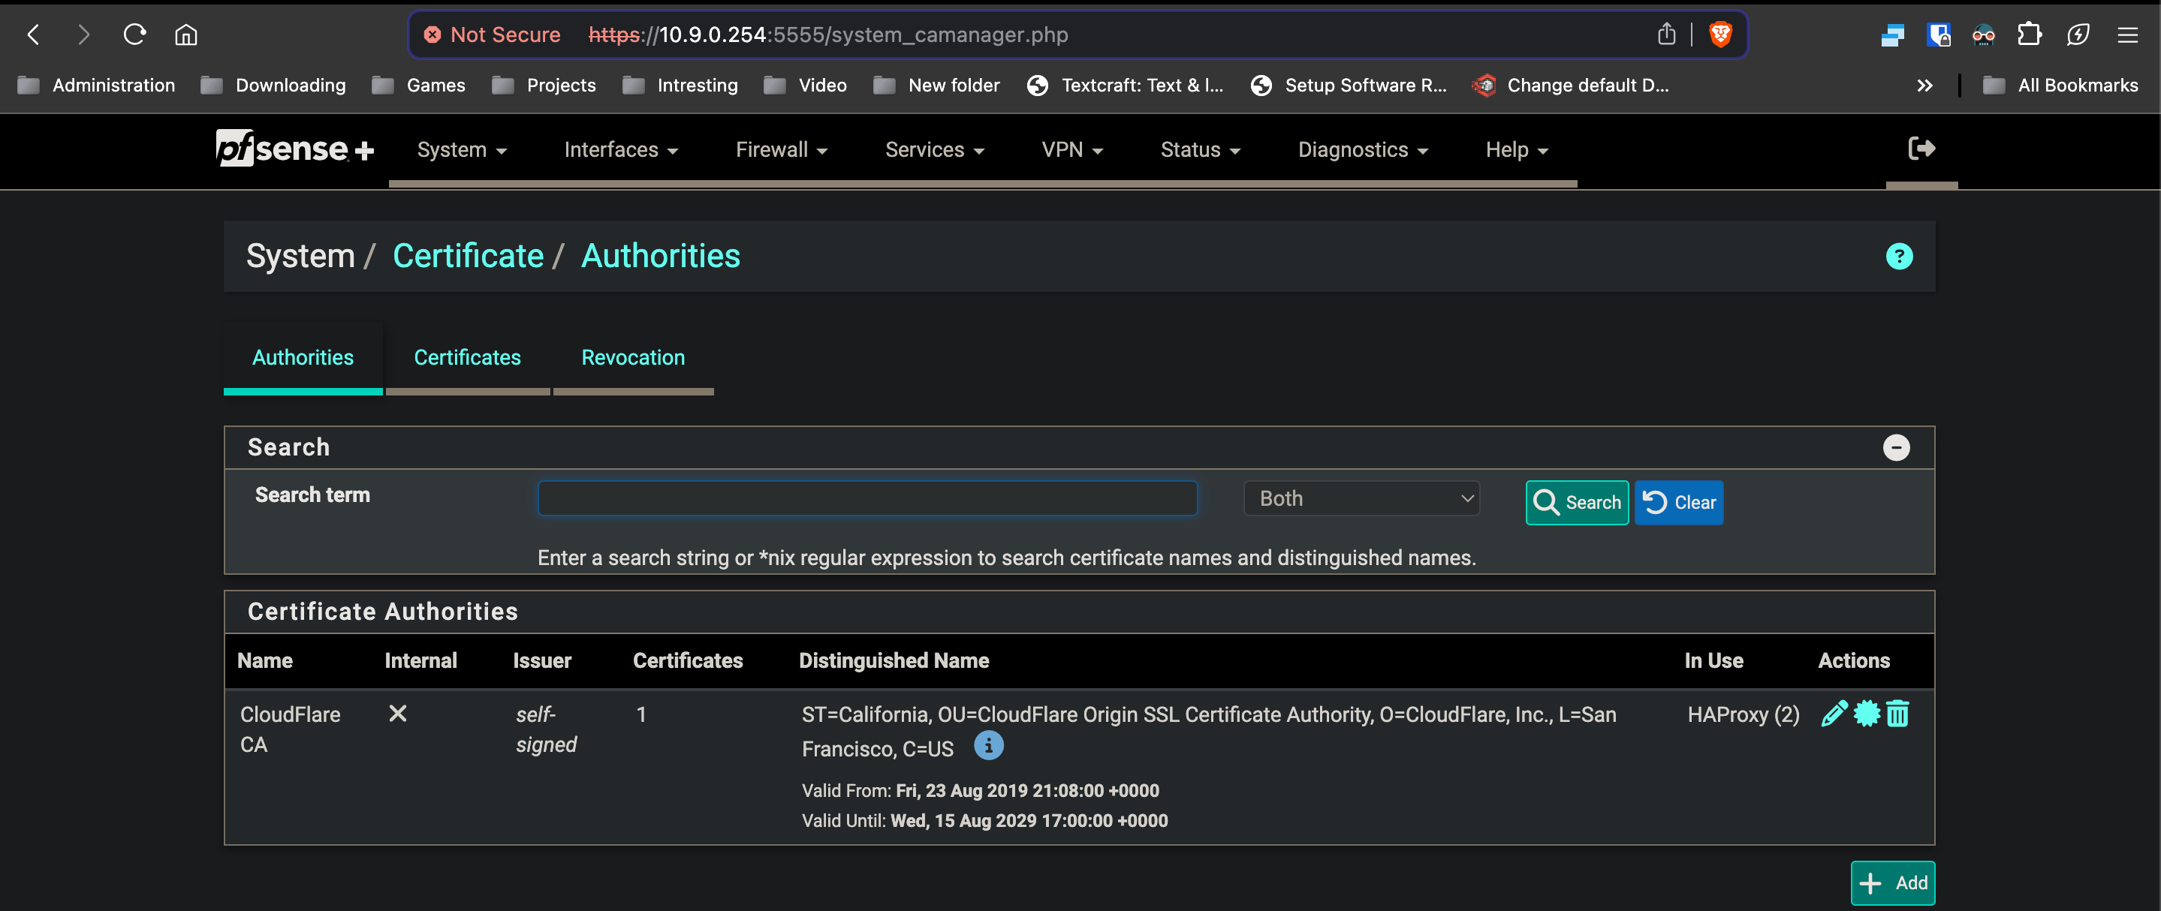Open the browser extensions puzzle icon

pyautogui.click(x=2028, y=35)
